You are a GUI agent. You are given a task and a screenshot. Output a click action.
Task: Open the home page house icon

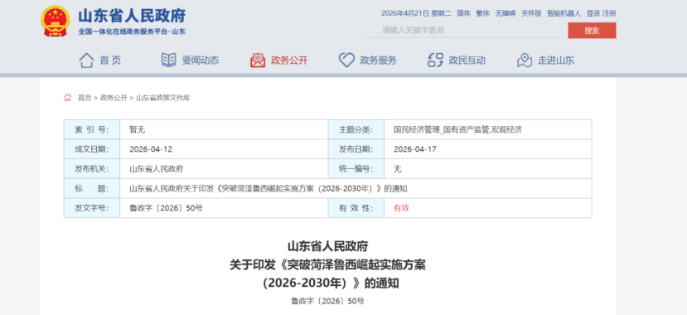(x=86, y=60)
